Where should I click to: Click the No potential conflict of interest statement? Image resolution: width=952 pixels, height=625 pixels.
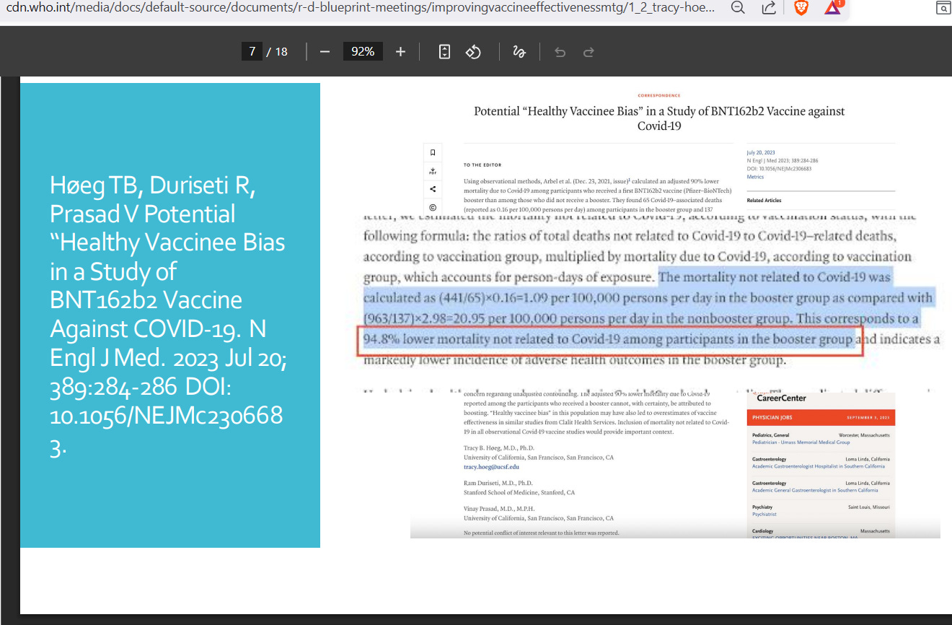coord(541,533)
